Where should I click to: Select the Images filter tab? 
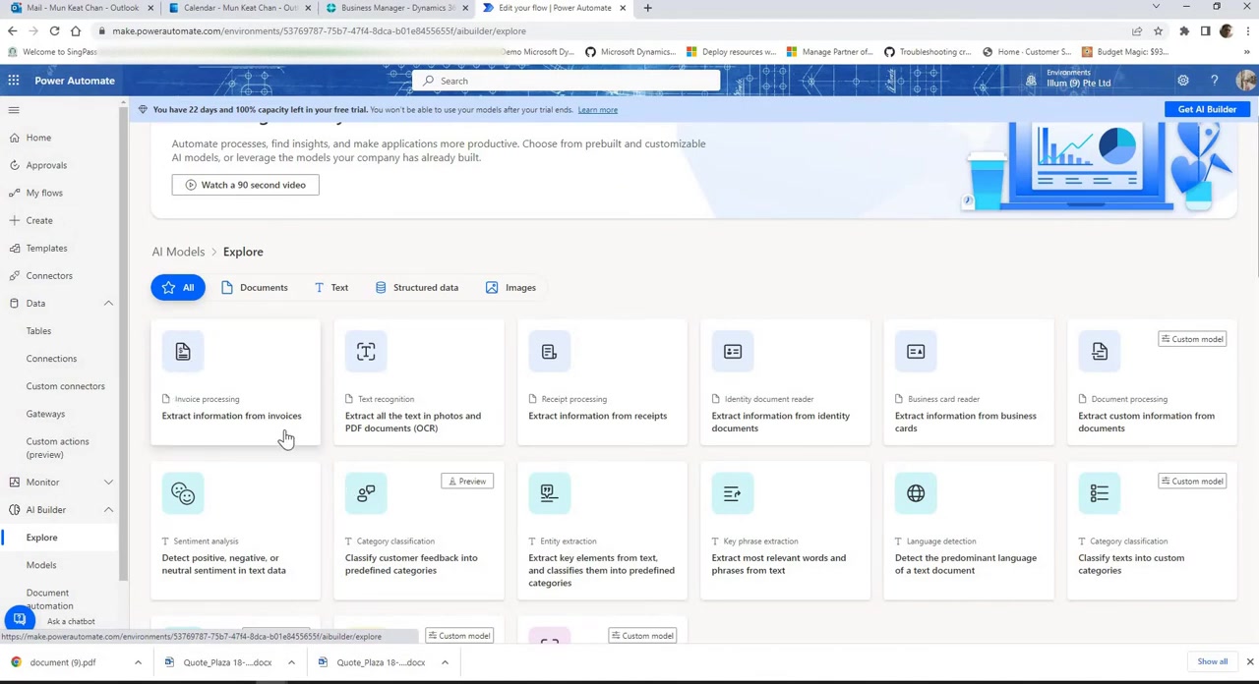510,287
